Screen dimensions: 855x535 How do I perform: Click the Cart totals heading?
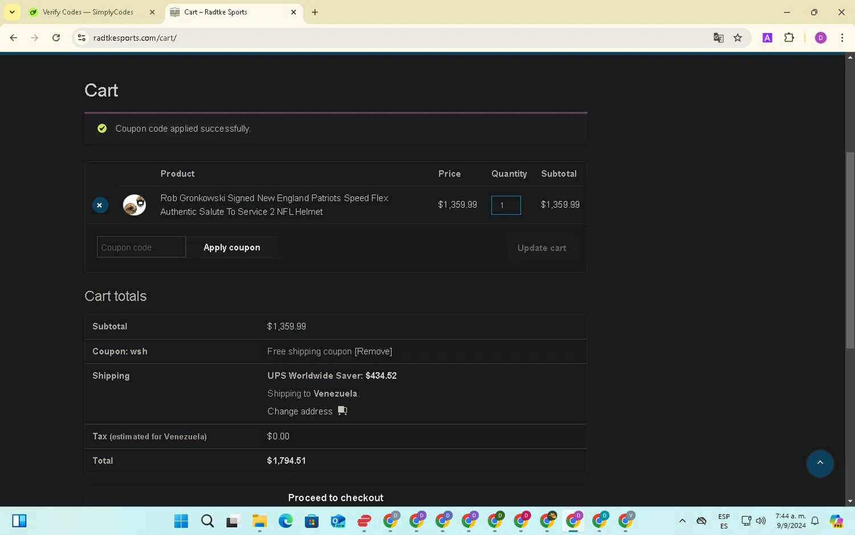(x=116, y=296)
